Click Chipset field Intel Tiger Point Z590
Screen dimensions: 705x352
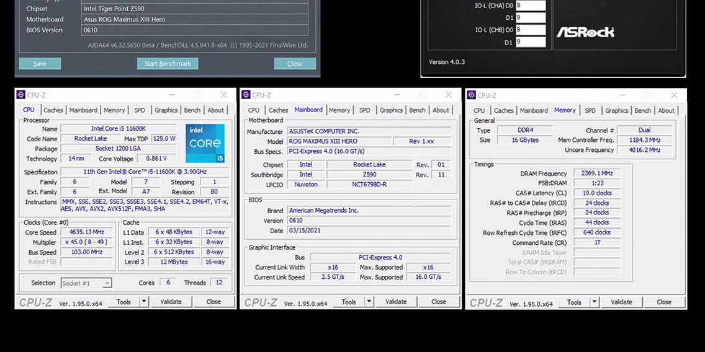click(x=195, y=9)
